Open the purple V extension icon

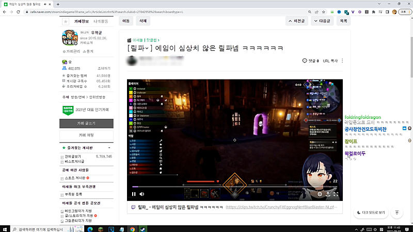[353, 12]
